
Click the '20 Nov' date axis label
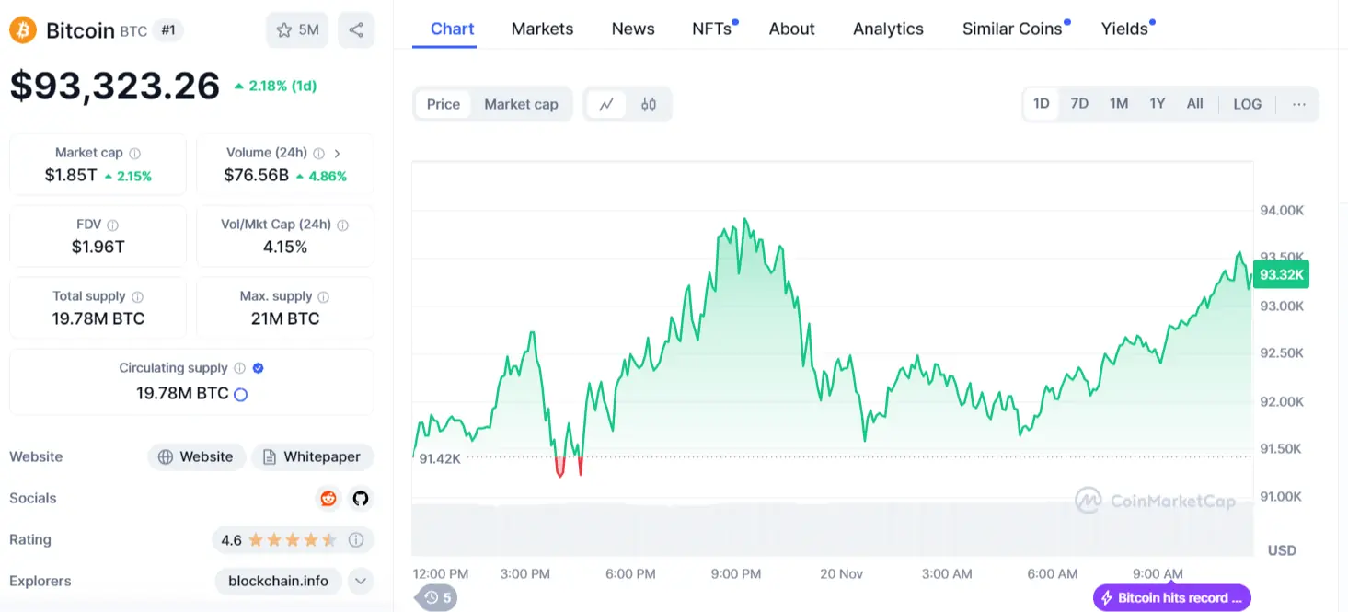[841, 573]
